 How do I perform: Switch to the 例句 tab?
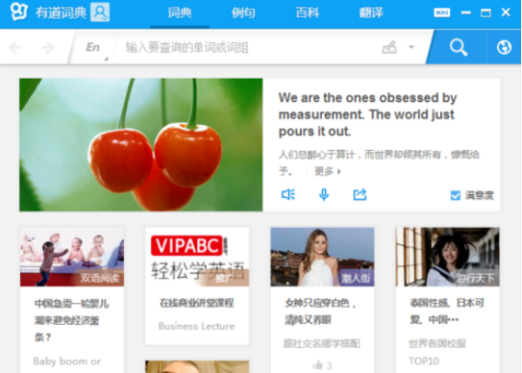[243, 12]
